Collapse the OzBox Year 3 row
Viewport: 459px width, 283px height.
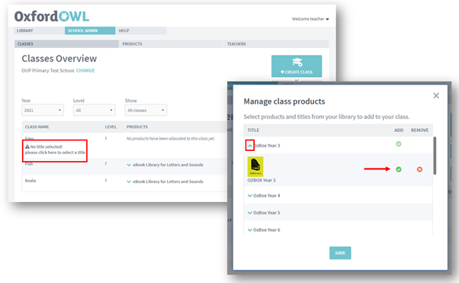click(249, 146)
